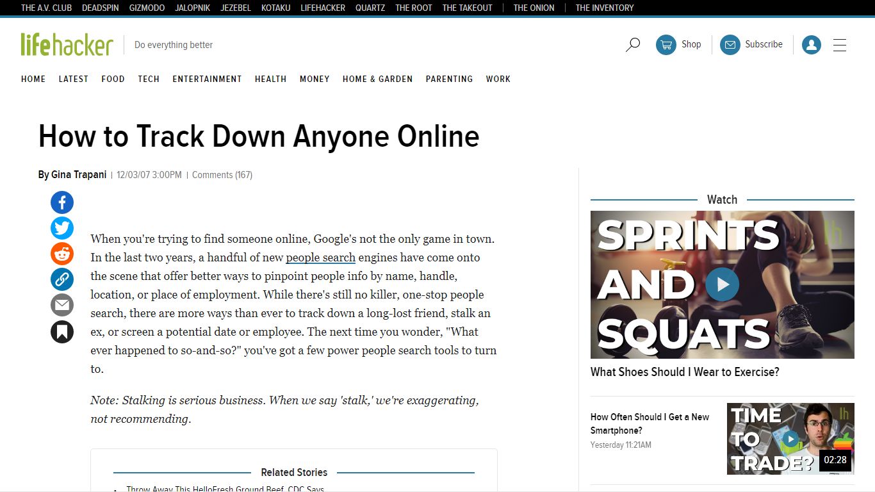Share article by email icon
The width and height of the screenshot is (875, 492).
point(62,305)
